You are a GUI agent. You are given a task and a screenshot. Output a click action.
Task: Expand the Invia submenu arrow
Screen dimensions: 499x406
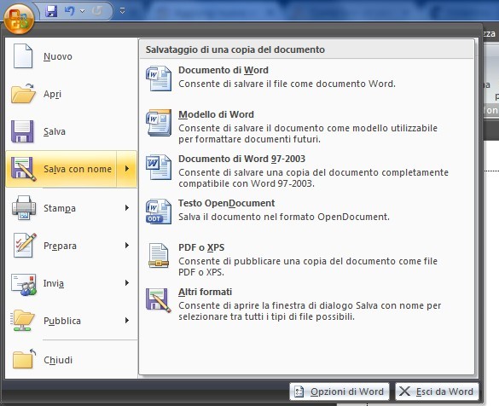[127, 283]
